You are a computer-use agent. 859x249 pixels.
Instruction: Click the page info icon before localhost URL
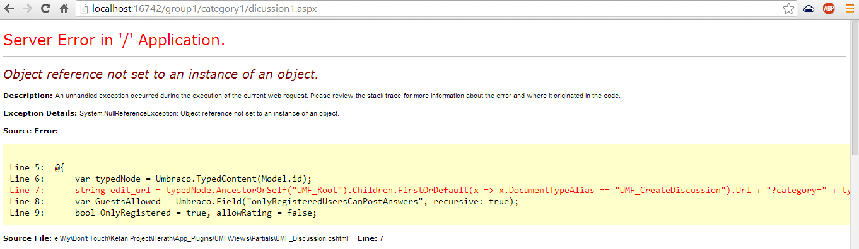[x=85, y=9]
